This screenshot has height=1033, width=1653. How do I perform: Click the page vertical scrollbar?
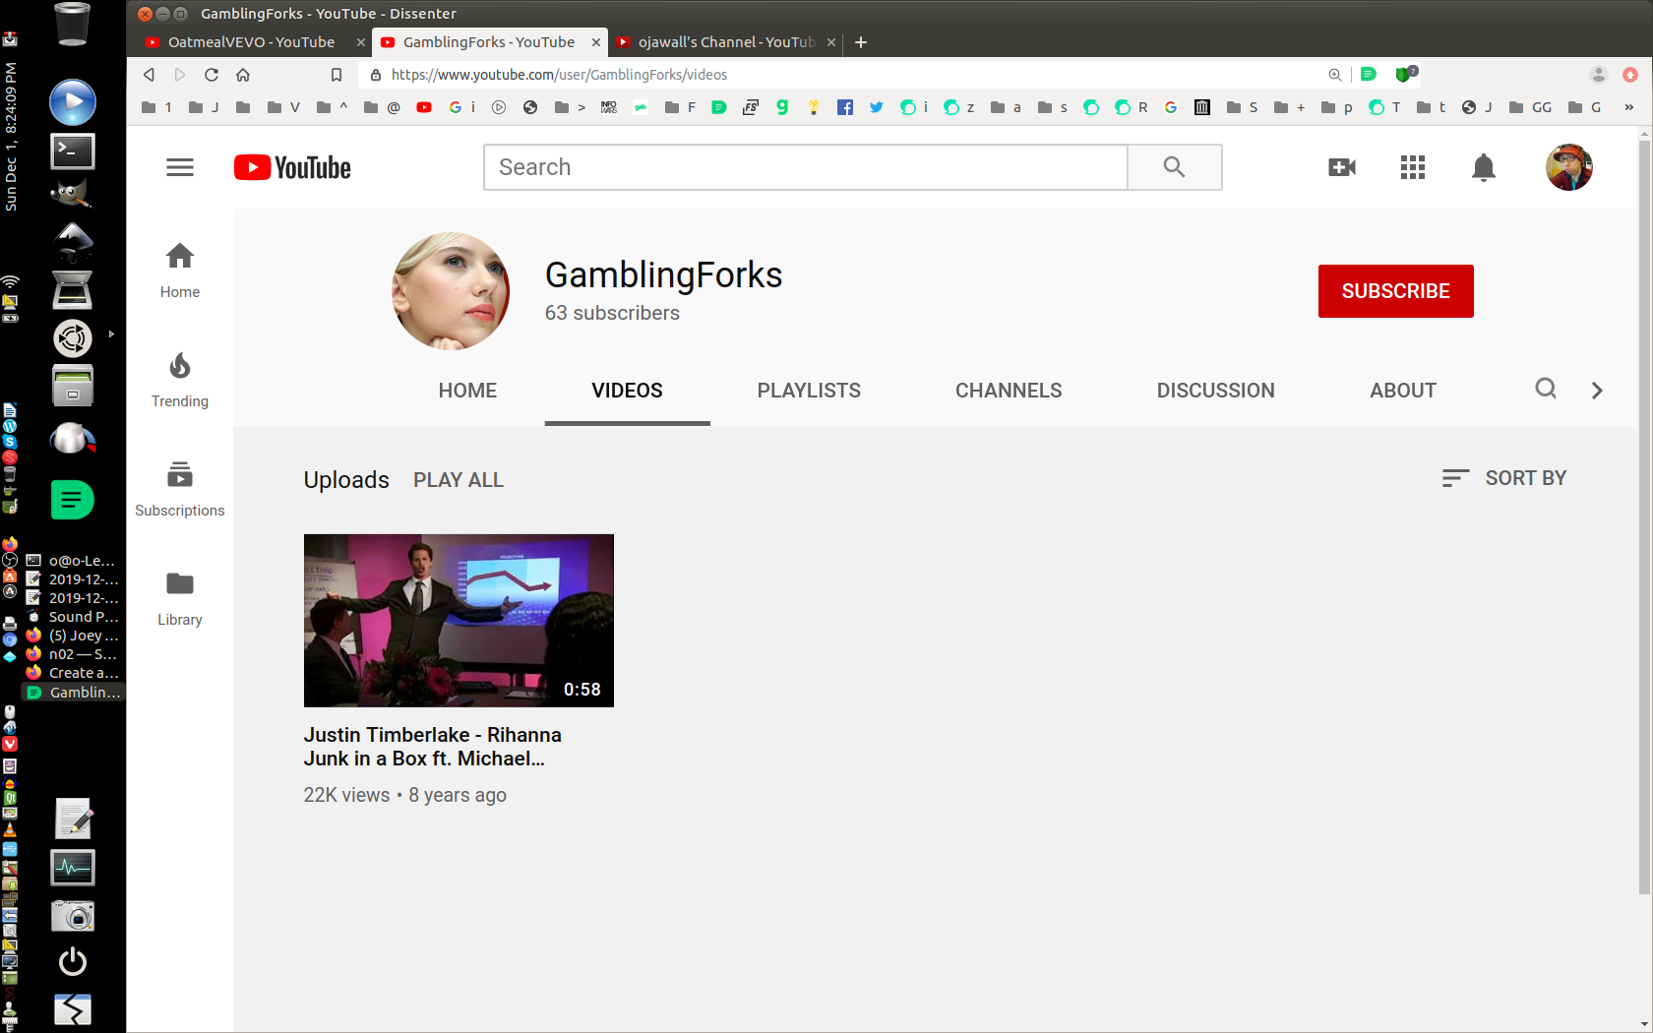(1644, 516)
